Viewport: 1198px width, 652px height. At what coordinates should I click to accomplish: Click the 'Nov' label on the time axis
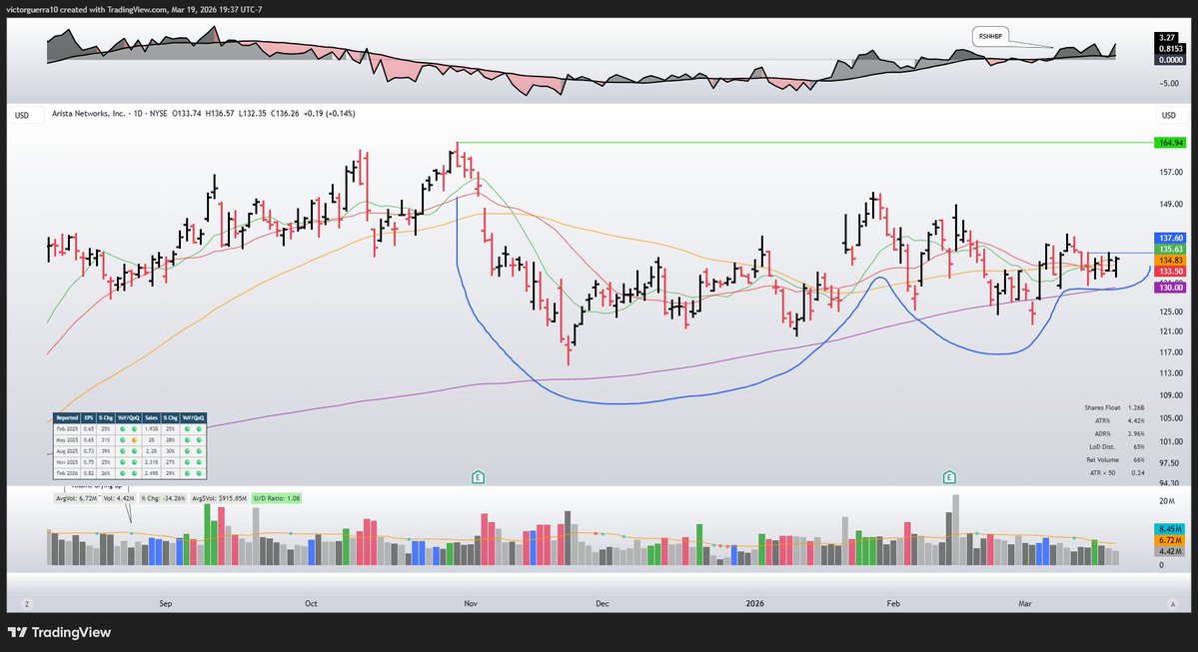[471, 604]
